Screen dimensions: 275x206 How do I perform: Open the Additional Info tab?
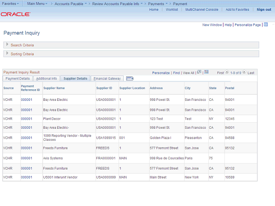[x=46, y=79]
